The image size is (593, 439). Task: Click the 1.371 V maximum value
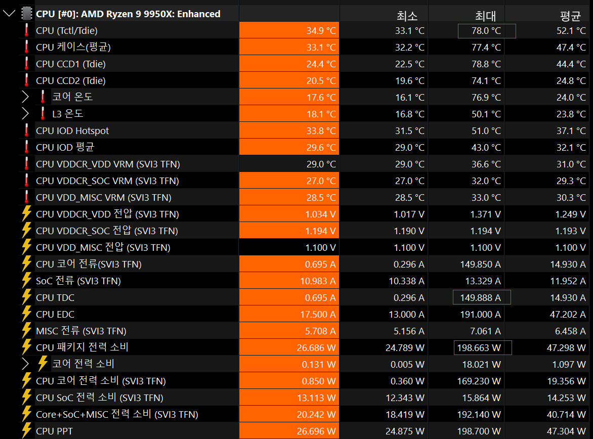tap(486, 214)
